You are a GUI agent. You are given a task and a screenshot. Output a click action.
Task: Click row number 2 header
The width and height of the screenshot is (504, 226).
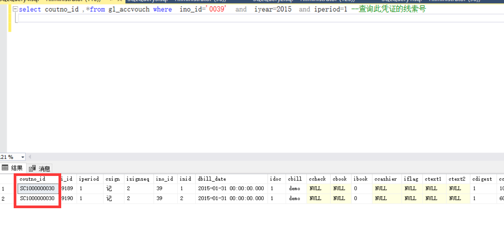[x=4, y=198]
